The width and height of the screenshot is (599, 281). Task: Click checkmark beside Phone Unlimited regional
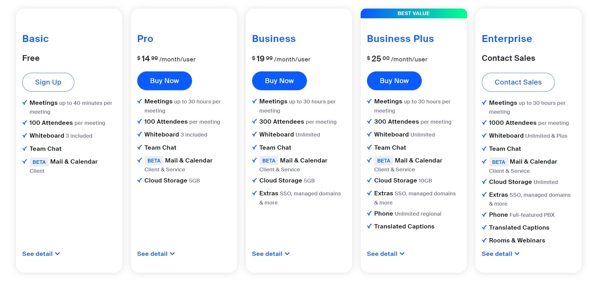(369, 213)
